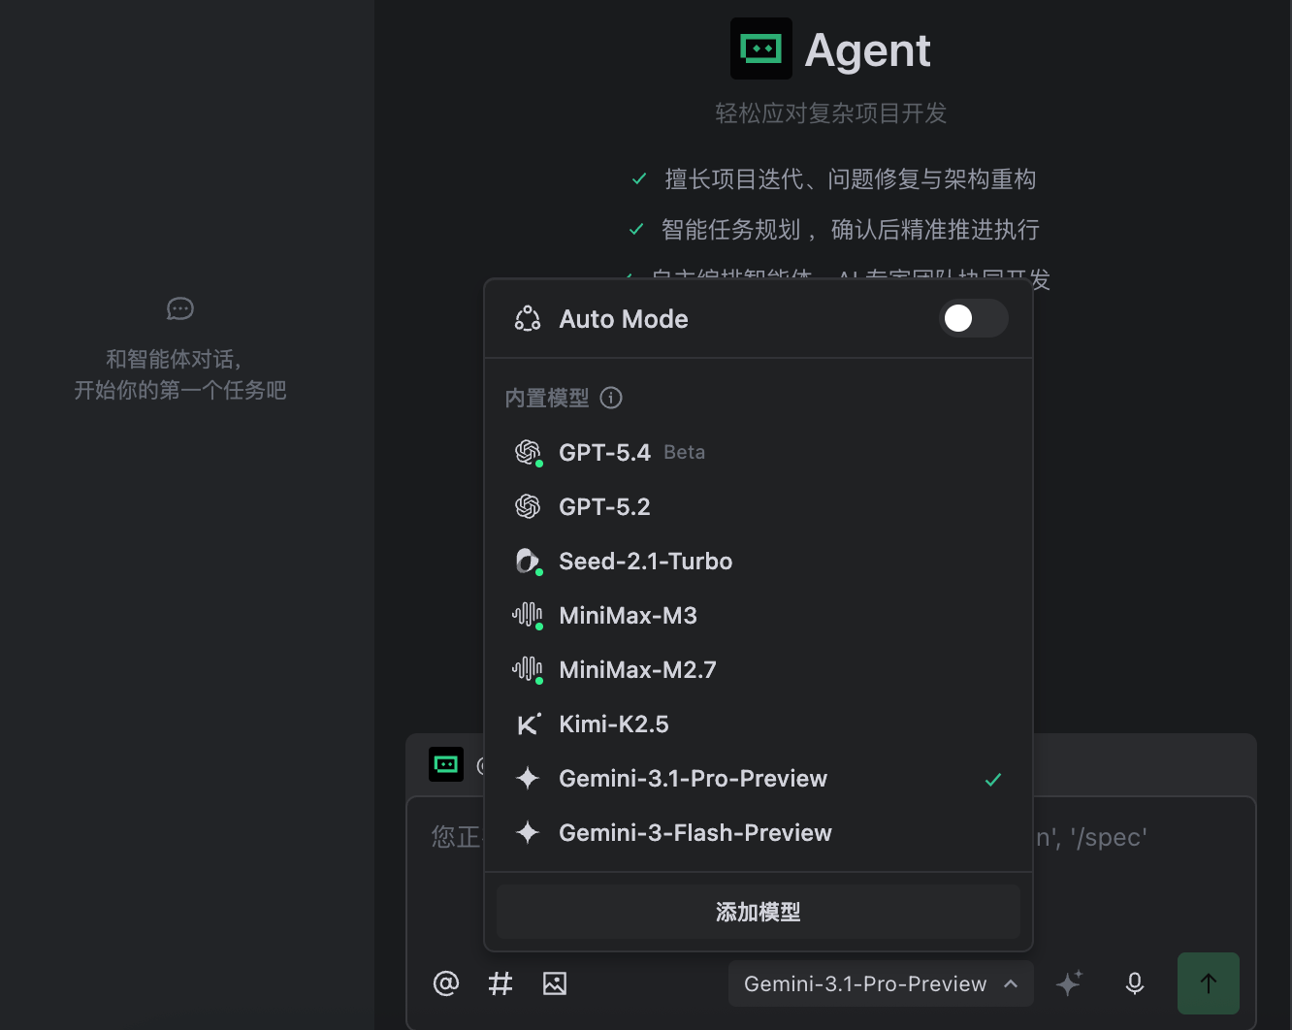Click the 内置模型 section label

[x=547, y=398]
